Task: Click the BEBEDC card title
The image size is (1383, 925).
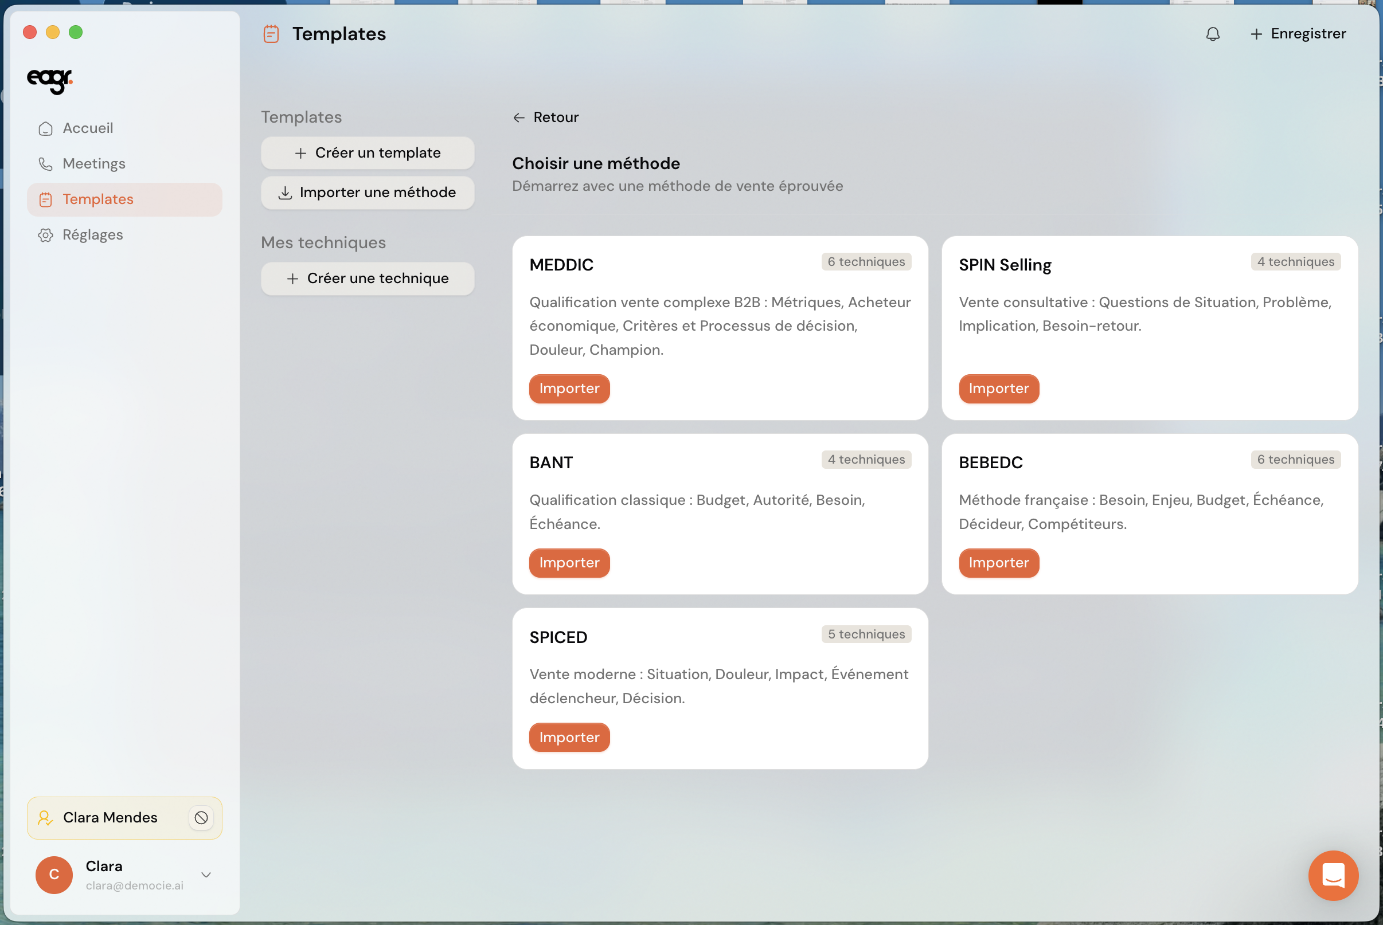Action: coord(991,462)
